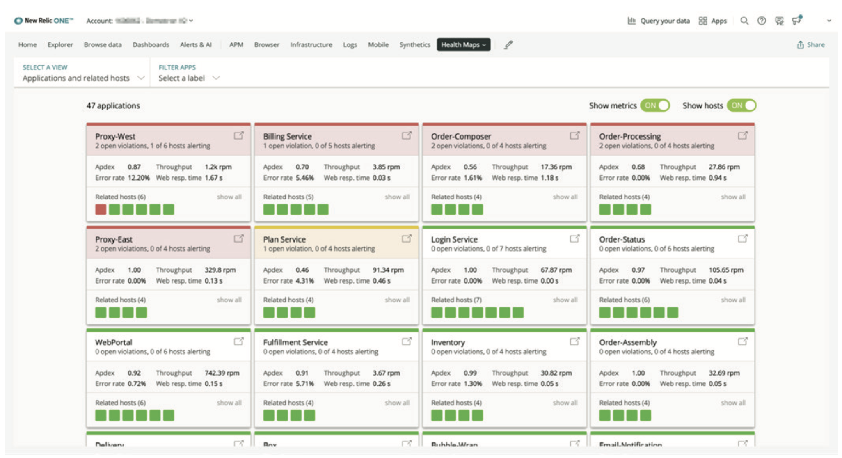
Task: Click Order-Assembly card title
Action: [628, 342]
